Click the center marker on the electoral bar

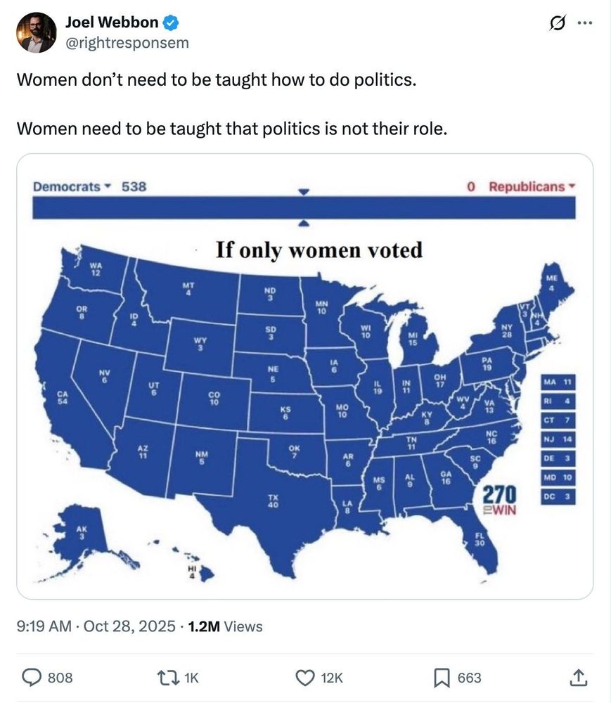[303, 192]
